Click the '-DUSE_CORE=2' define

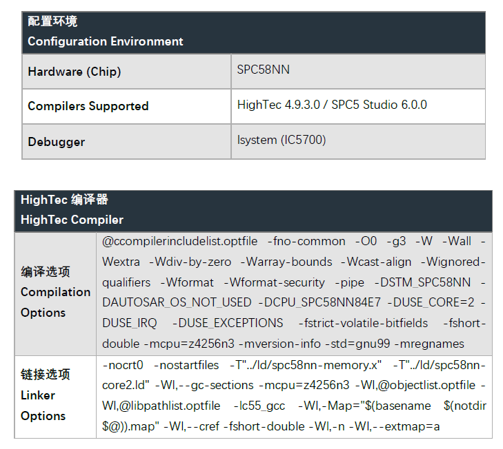[431, 302]
